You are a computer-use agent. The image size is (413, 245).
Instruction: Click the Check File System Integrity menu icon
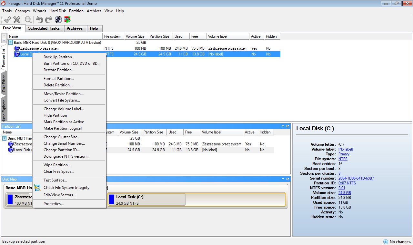click(37, 188)
